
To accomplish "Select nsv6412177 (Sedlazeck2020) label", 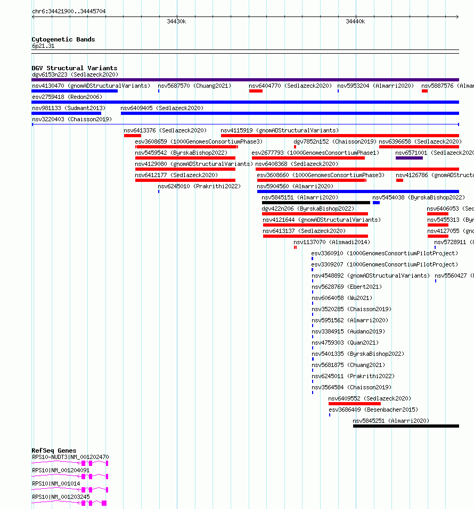I will [x=176, y=176].
